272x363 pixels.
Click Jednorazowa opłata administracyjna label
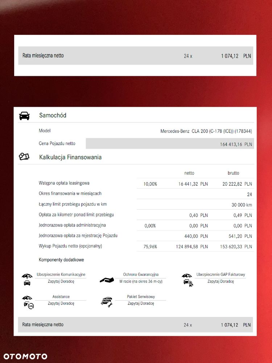tap(72, 225)
